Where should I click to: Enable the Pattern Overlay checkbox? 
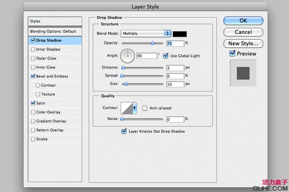(33, 130)
